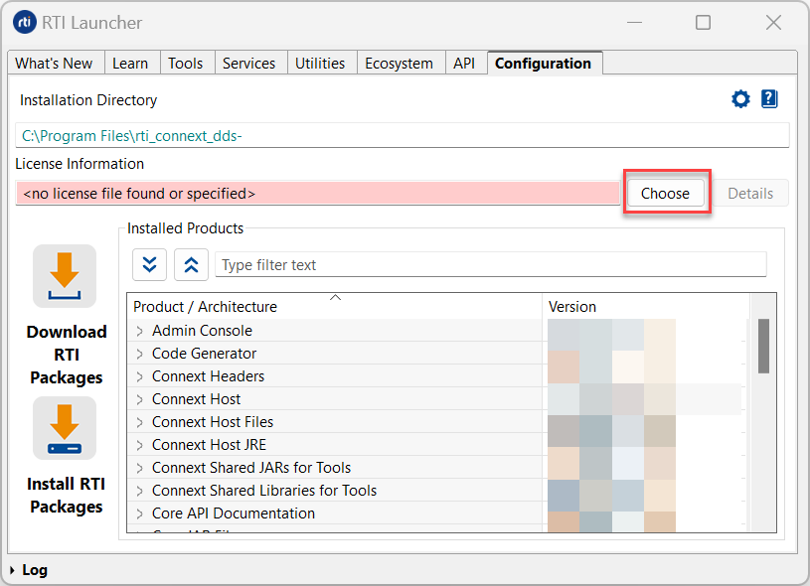Switch to the Learn tab

coord(130,63)
